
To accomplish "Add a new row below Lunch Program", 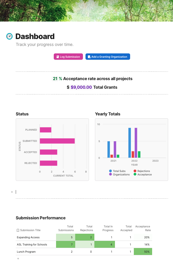I will coord(18,258).
